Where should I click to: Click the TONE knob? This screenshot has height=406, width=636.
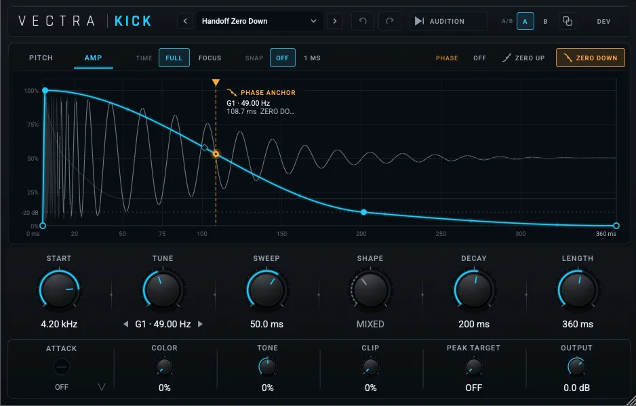(267, 367)
